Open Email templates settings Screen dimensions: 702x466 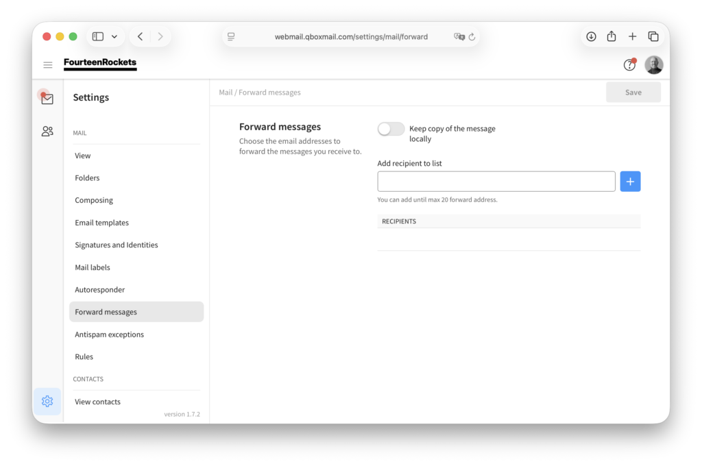click(136, 223)
